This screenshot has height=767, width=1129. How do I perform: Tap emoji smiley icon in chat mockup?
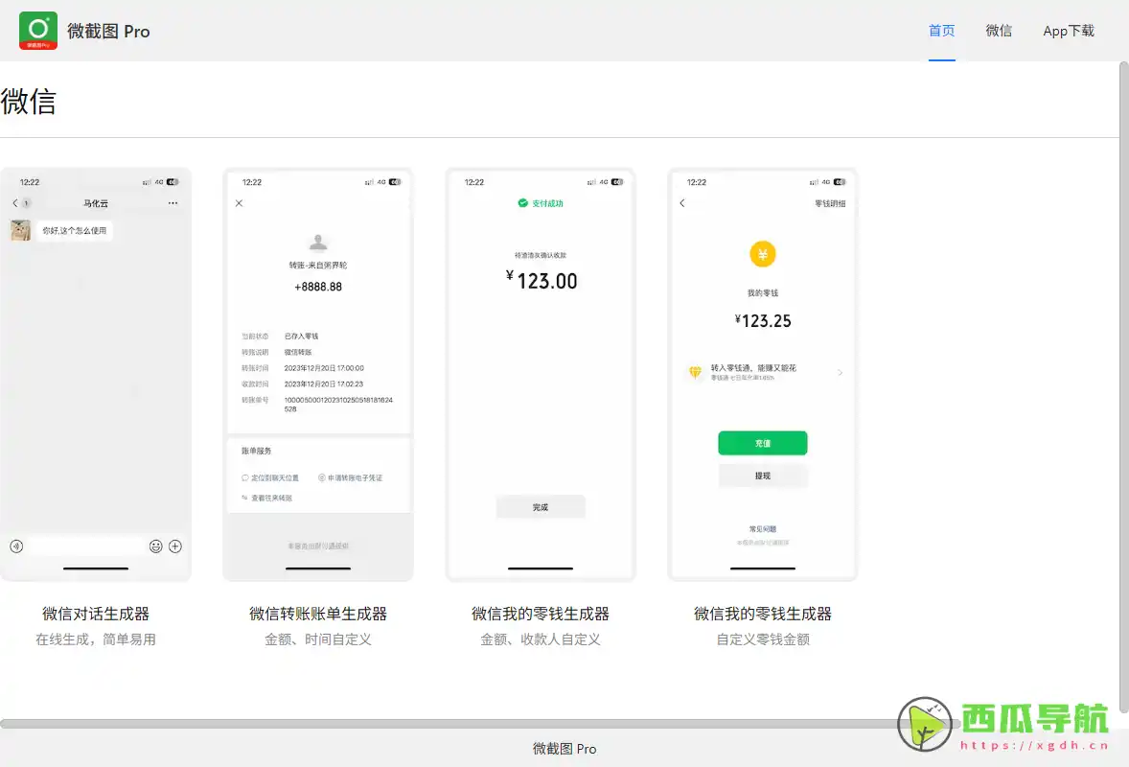(155, 546)
